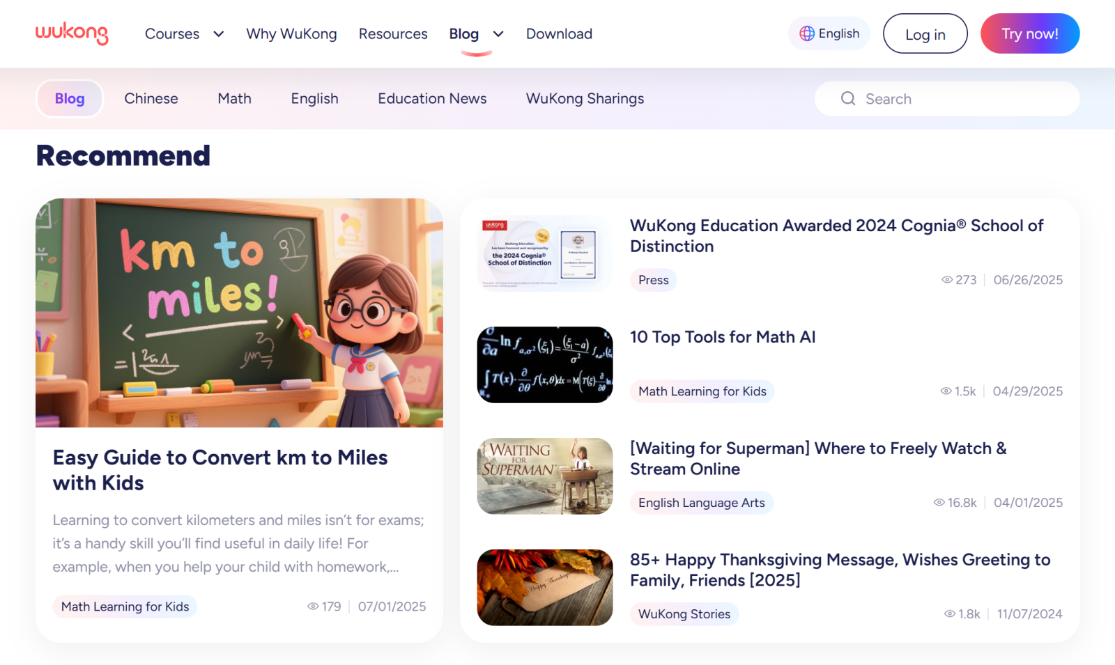Switch language with the English button

[x=829, y=33]
